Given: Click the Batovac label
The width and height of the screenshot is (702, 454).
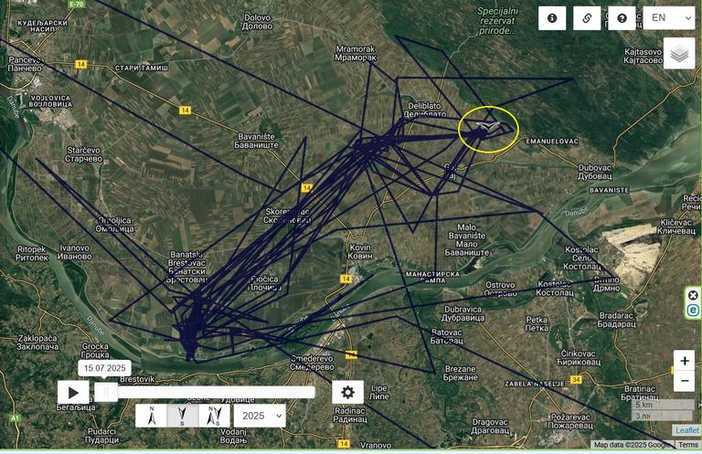Looking at the screenshot, I should tap(447, 336).
